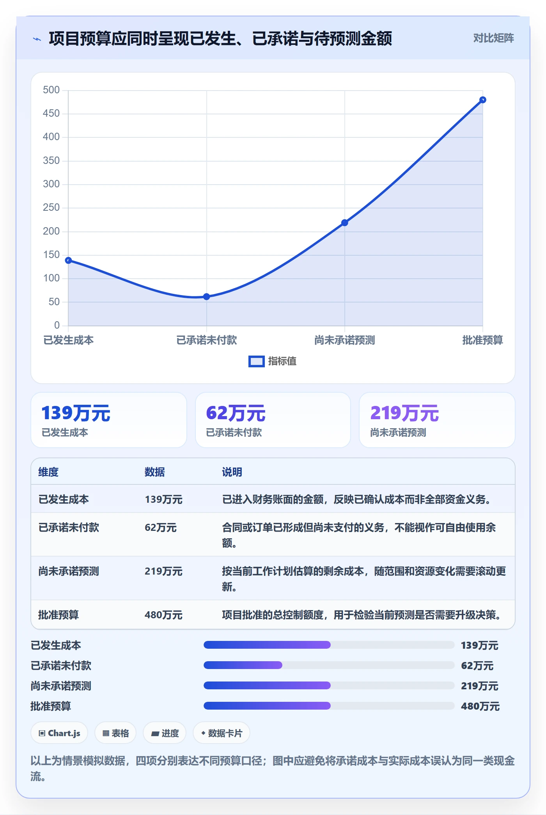
Task: Click the 对比矩阵 label in header
Action: coord(493,38)
